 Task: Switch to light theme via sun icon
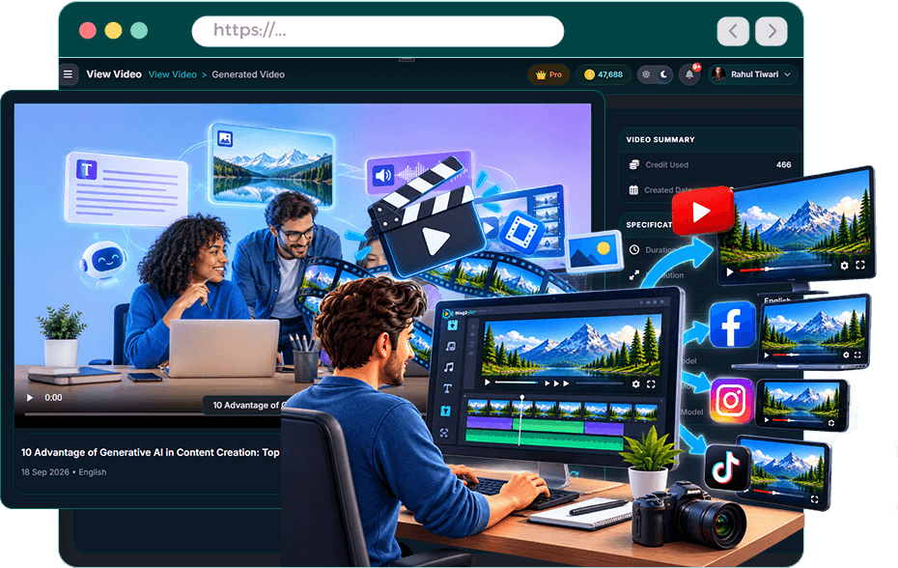coord(646,74)
